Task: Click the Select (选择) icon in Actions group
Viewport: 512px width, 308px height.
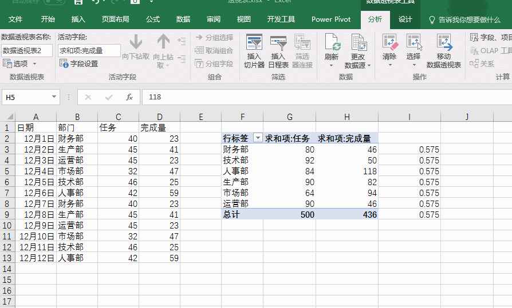Action: [x=413, y=44]
